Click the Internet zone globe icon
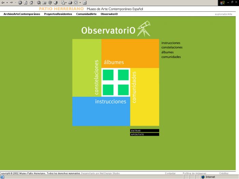239x179 pixels. (x=203, y=177)
